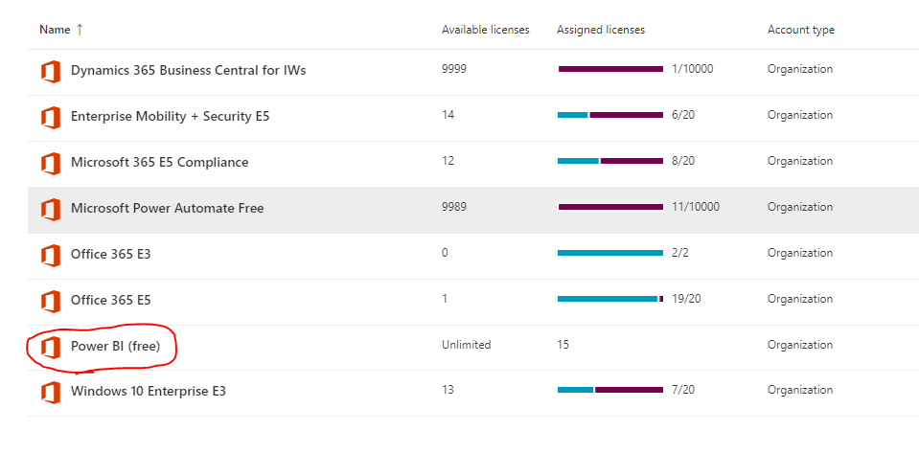Click the Enterprise Mobility + Security E5 icon
Viewport: 919px width, 454px height.
[x=51, y=118]
